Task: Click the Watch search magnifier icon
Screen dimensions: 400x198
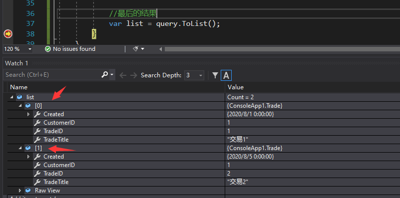Action: [x=104, y=75]
